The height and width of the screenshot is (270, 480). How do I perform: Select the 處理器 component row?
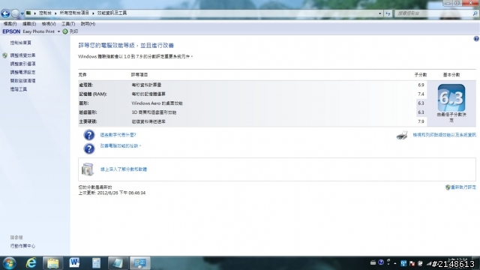253,85
